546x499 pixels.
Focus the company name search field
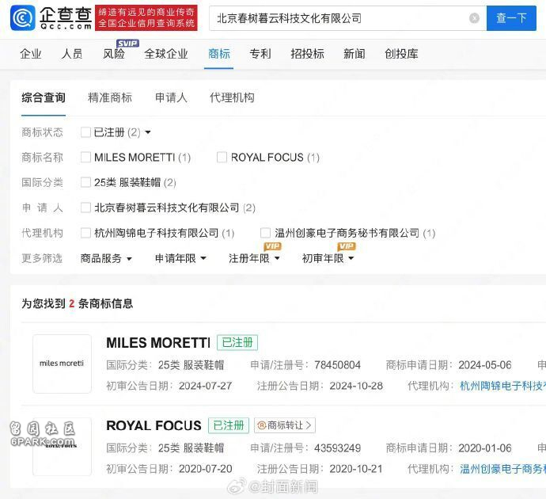(347, 18)
